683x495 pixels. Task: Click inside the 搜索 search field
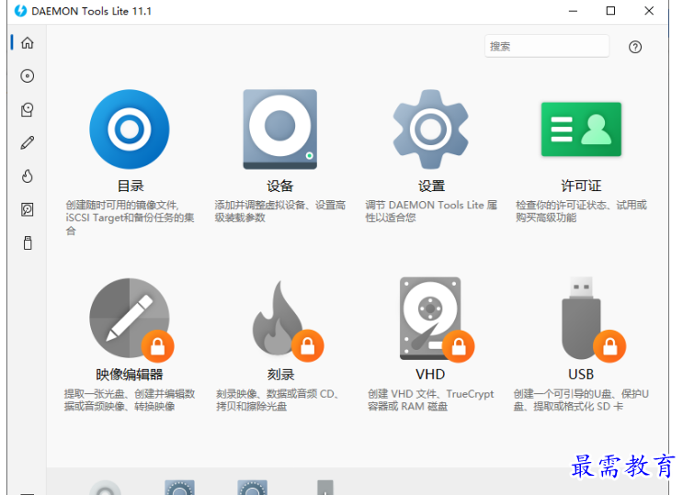pos(547,46)
